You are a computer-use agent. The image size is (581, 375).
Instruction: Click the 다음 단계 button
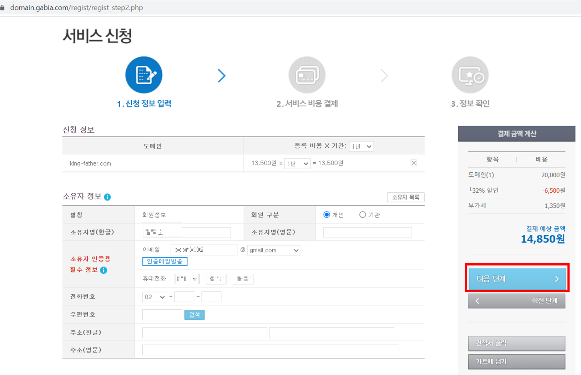516,279
